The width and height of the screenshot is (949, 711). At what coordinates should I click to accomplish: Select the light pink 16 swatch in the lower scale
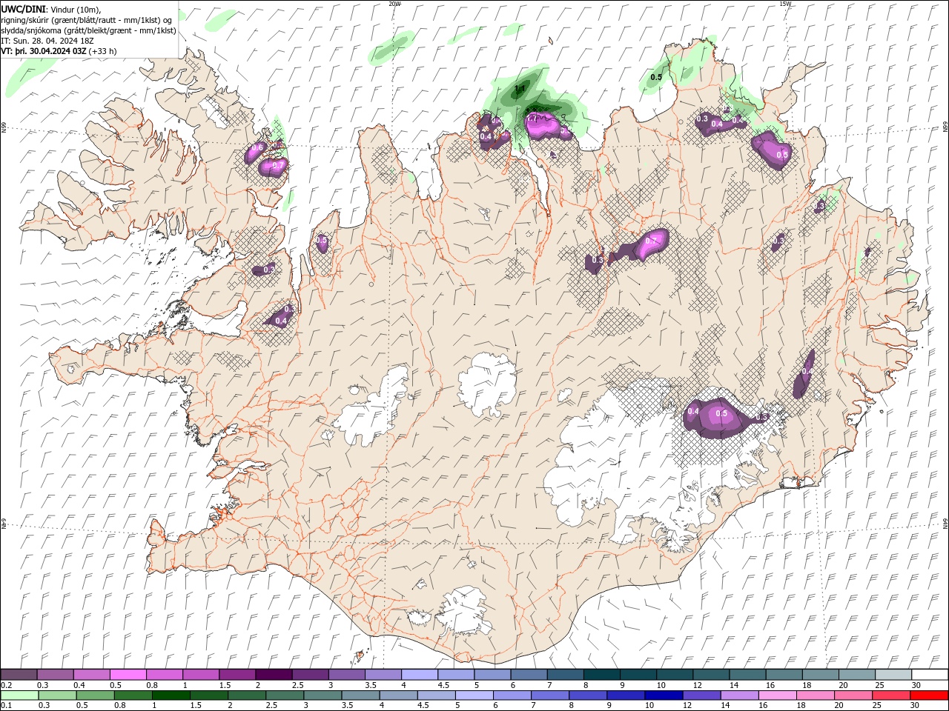[x=777, y=695]
